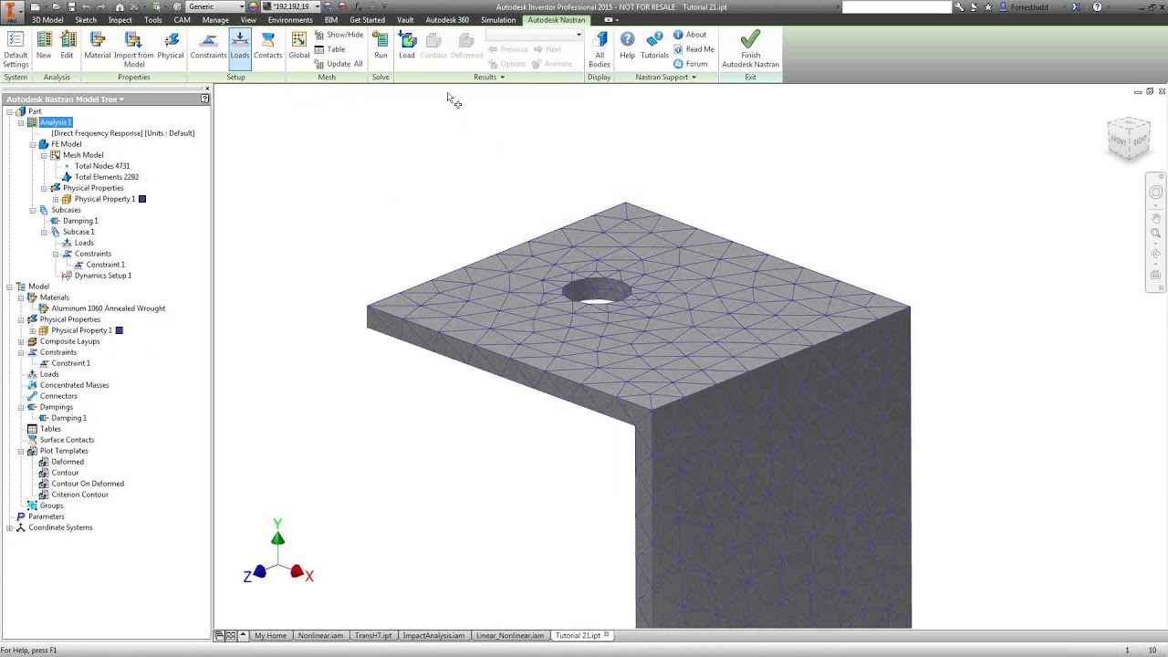Select Contour On Deformed plot template
The image size is (1168, 657).
88,484
